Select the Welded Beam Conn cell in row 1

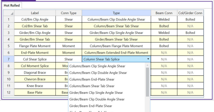[164, 20]
